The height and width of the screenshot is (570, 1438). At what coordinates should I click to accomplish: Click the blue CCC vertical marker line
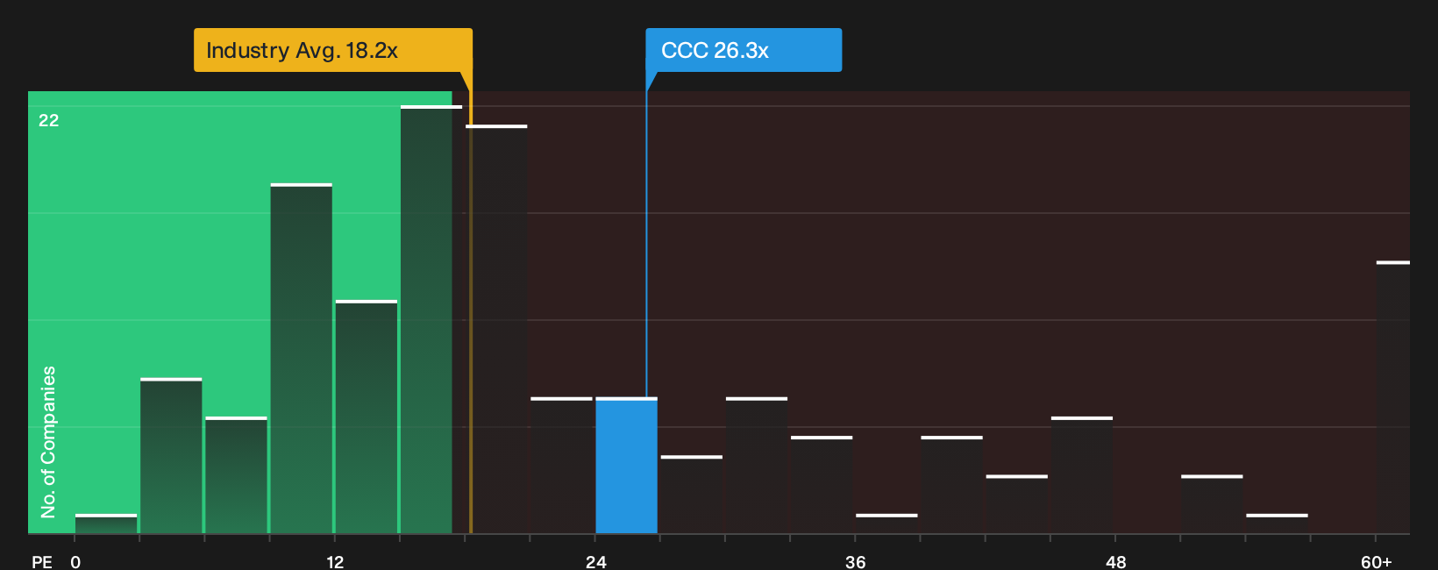point(647,244)
